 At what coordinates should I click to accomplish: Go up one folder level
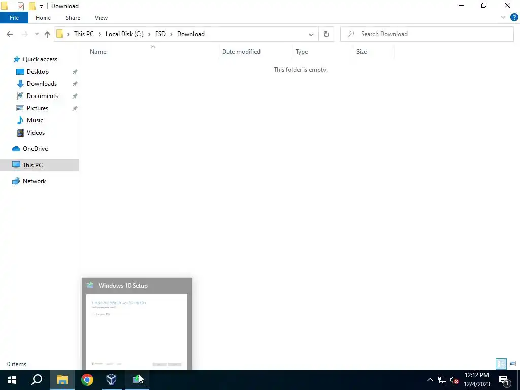coord(47,34)
